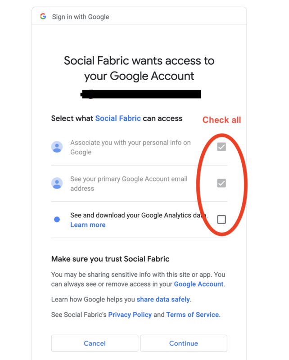Click the blue dot Analytics icon

click(x=57, y=220)
